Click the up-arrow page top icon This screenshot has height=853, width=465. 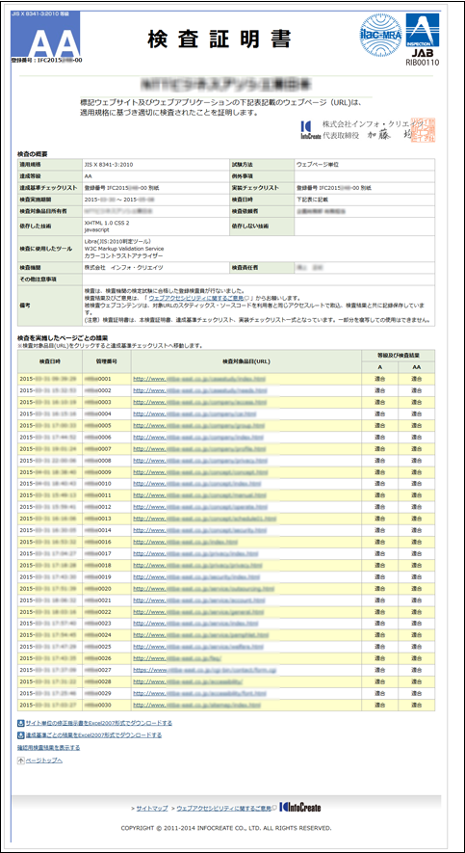point(20,760)
